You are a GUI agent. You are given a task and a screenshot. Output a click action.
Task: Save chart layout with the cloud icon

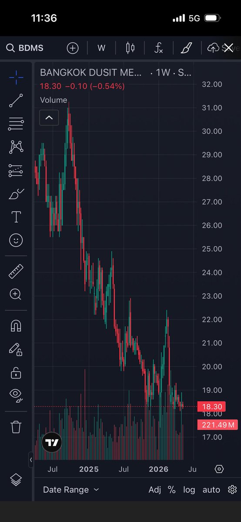click(213, 48)
